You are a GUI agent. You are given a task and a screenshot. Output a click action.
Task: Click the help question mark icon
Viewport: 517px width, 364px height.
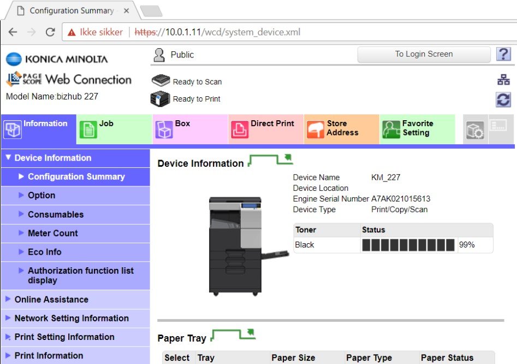[503, 54]
